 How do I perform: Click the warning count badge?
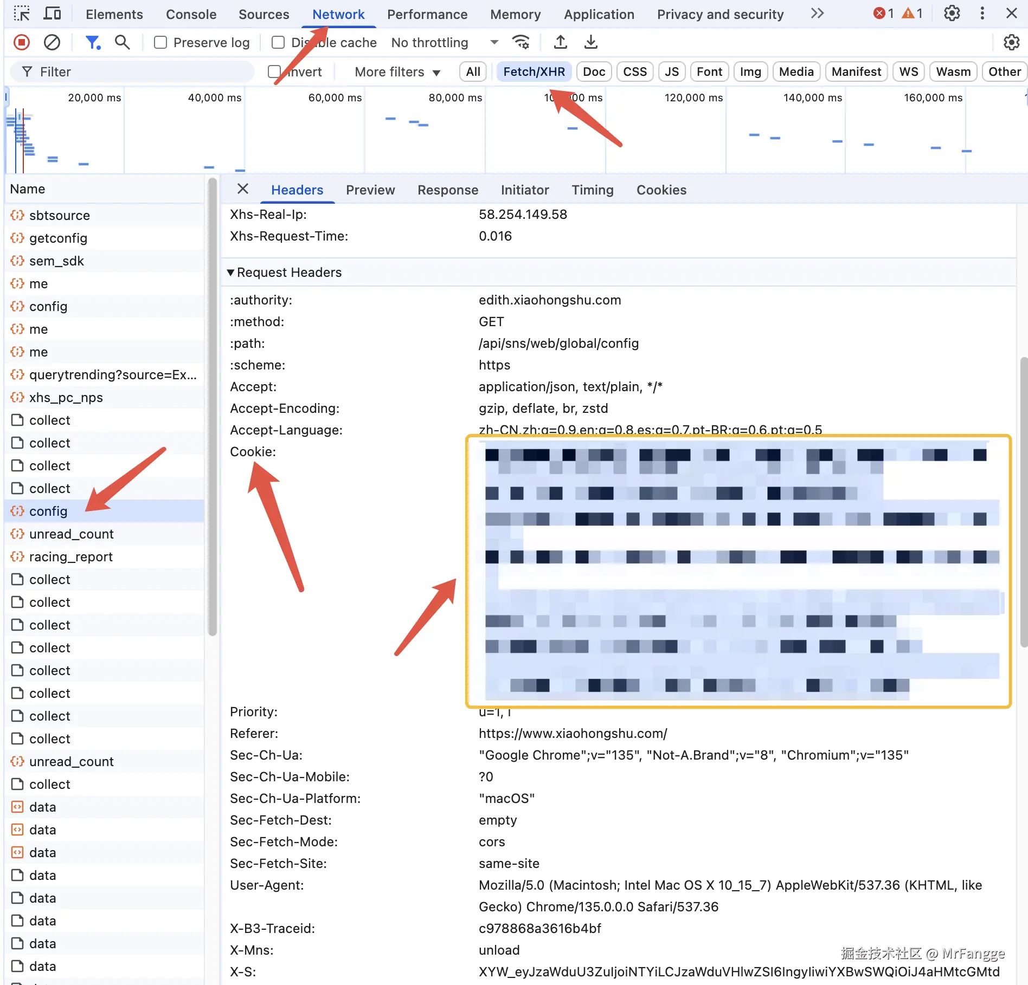tap(912, 14)
